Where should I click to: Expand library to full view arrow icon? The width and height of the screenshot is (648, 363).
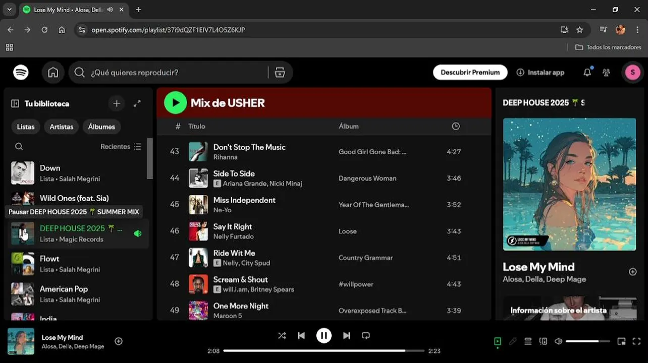[x=137, y=103]
